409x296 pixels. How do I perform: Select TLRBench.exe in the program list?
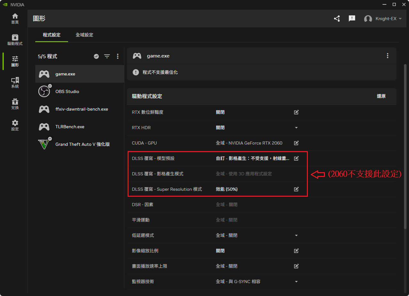pos(80,126)
